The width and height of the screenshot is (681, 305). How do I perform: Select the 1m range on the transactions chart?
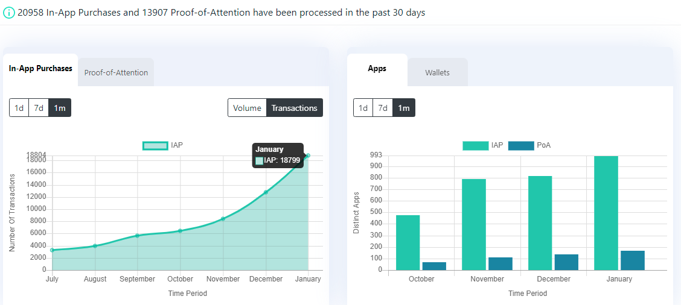click(60, 108)
